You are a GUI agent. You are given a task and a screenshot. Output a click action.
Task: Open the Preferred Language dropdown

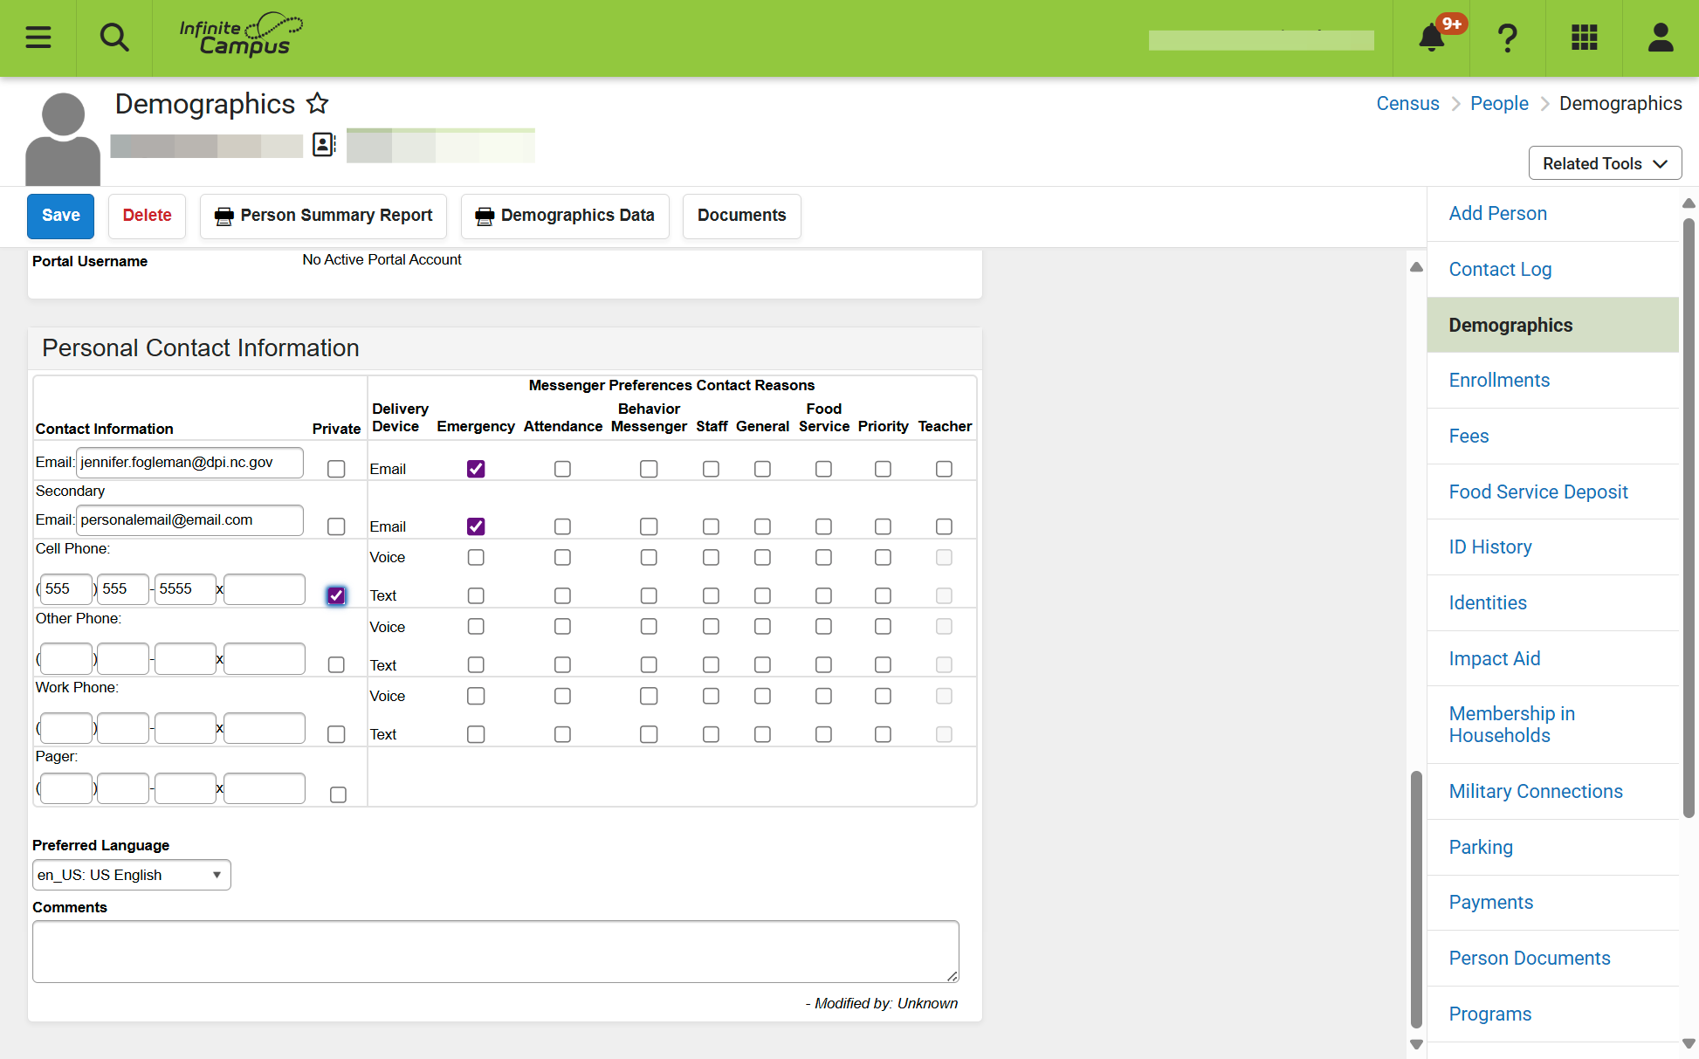pos(132,875)
